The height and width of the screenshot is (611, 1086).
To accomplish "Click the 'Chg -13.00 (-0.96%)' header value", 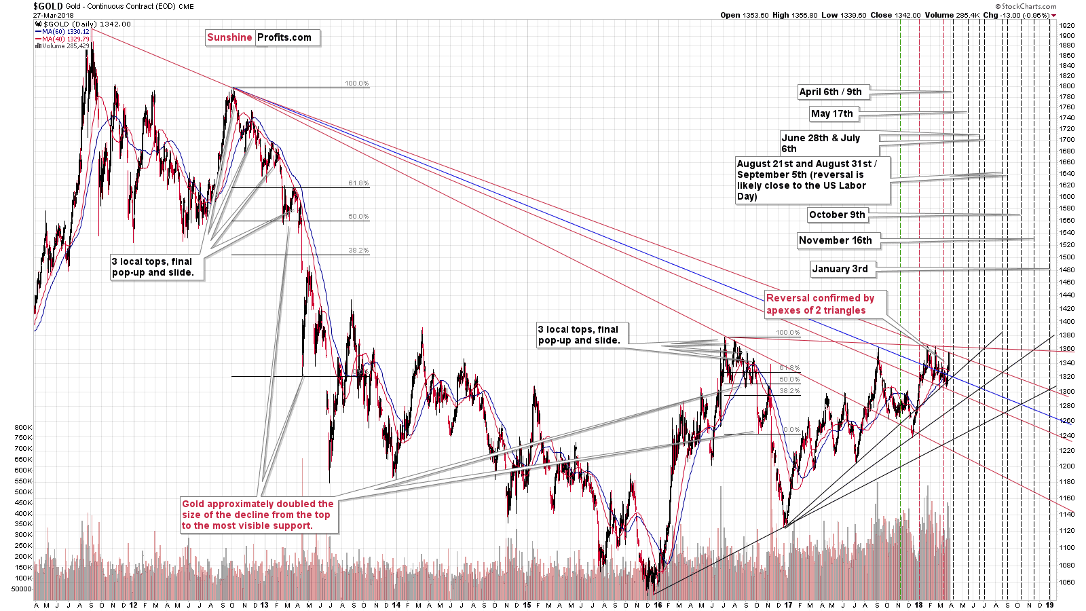I will [1016, 16].
